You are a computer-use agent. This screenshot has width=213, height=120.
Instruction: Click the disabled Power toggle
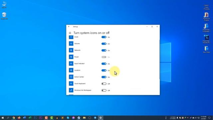point(104,57)
